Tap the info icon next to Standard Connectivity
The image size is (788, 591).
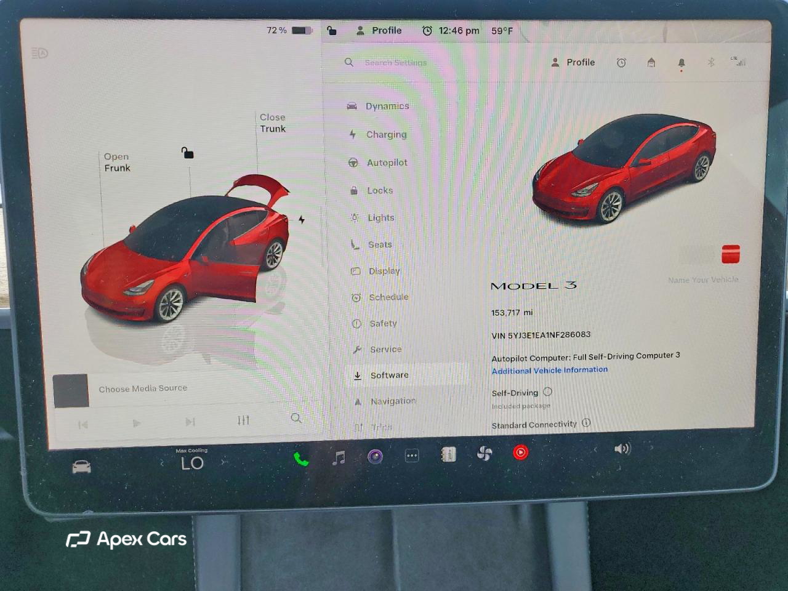pos(586,423)
